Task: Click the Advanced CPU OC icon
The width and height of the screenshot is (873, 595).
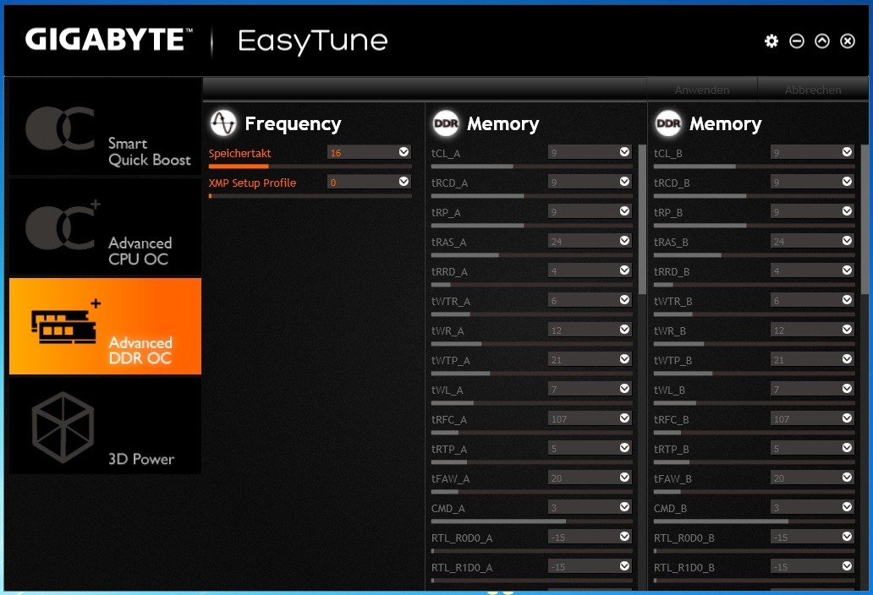Action: click(63, 225)
